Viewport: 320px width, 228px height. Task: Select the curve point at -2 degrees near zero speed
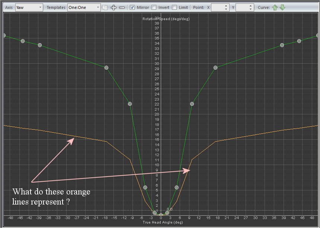[x=155, y=213]
